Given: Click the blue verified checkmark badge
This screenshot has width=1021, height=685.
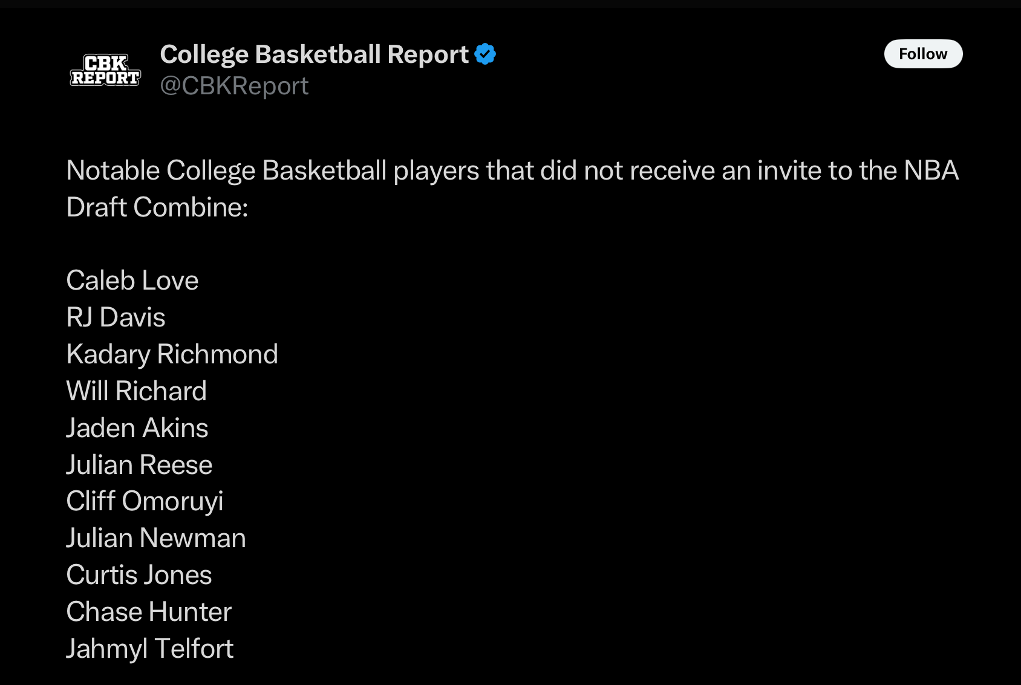Looking at the screenshot, I should [x=485, y=54].
